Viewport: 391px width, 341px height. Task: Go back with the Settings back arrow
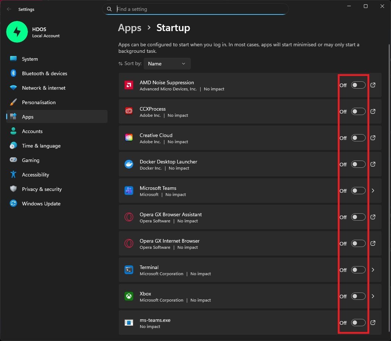(9, 9)
